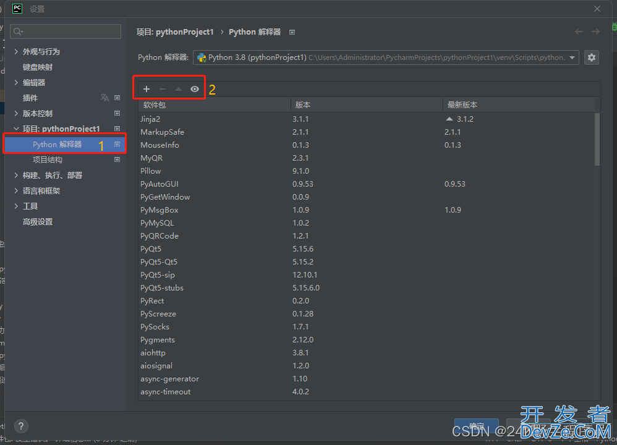Select the Jinja2 package row
The height and width of the screenshot is (445, 617).
367,119
